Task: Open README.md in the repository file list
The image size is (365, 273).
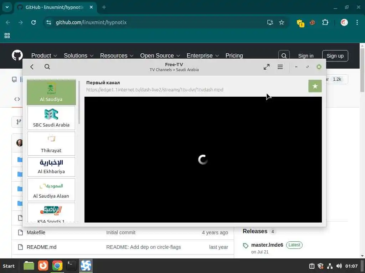Action: tap(41, 247)
